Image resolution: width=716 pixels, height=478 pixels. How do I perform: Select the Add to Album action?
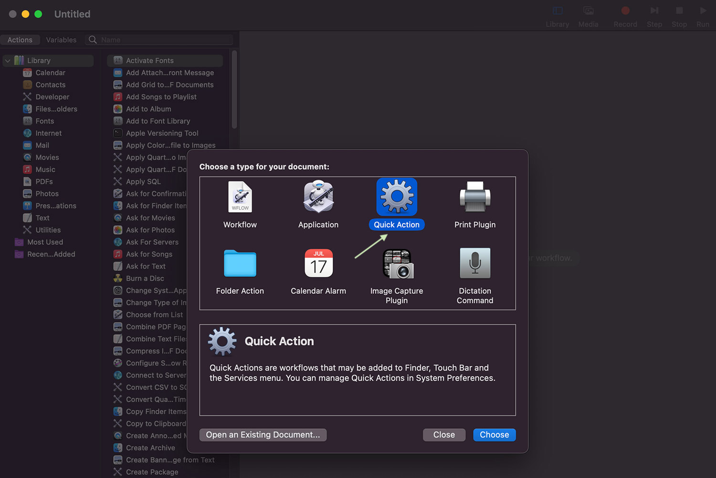click(x=165, y=109)
